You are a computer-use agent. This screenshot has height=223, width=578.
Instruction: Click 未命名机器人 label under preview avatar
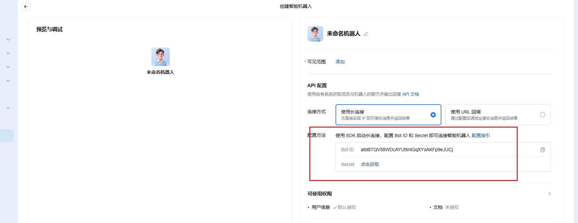(x=161, y=72)
